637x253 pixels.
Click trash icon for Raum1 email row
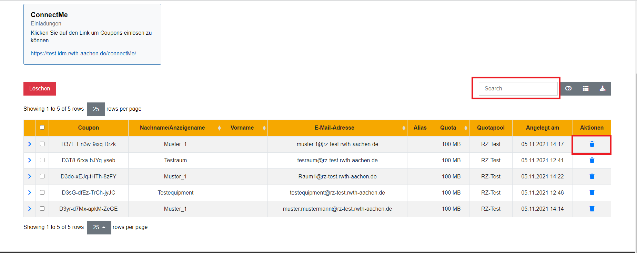[x=591, y=176]
